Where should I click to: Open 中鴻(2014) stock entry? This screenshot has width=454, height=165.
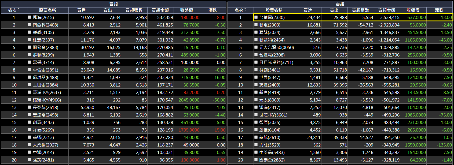click(x=43, y=152)
